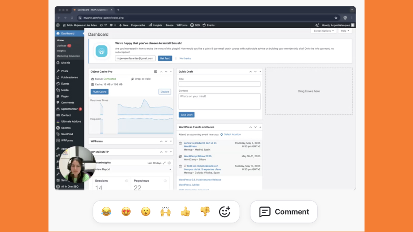Open Events in the admin bar
413x232 pixels.
coord(208,25)
